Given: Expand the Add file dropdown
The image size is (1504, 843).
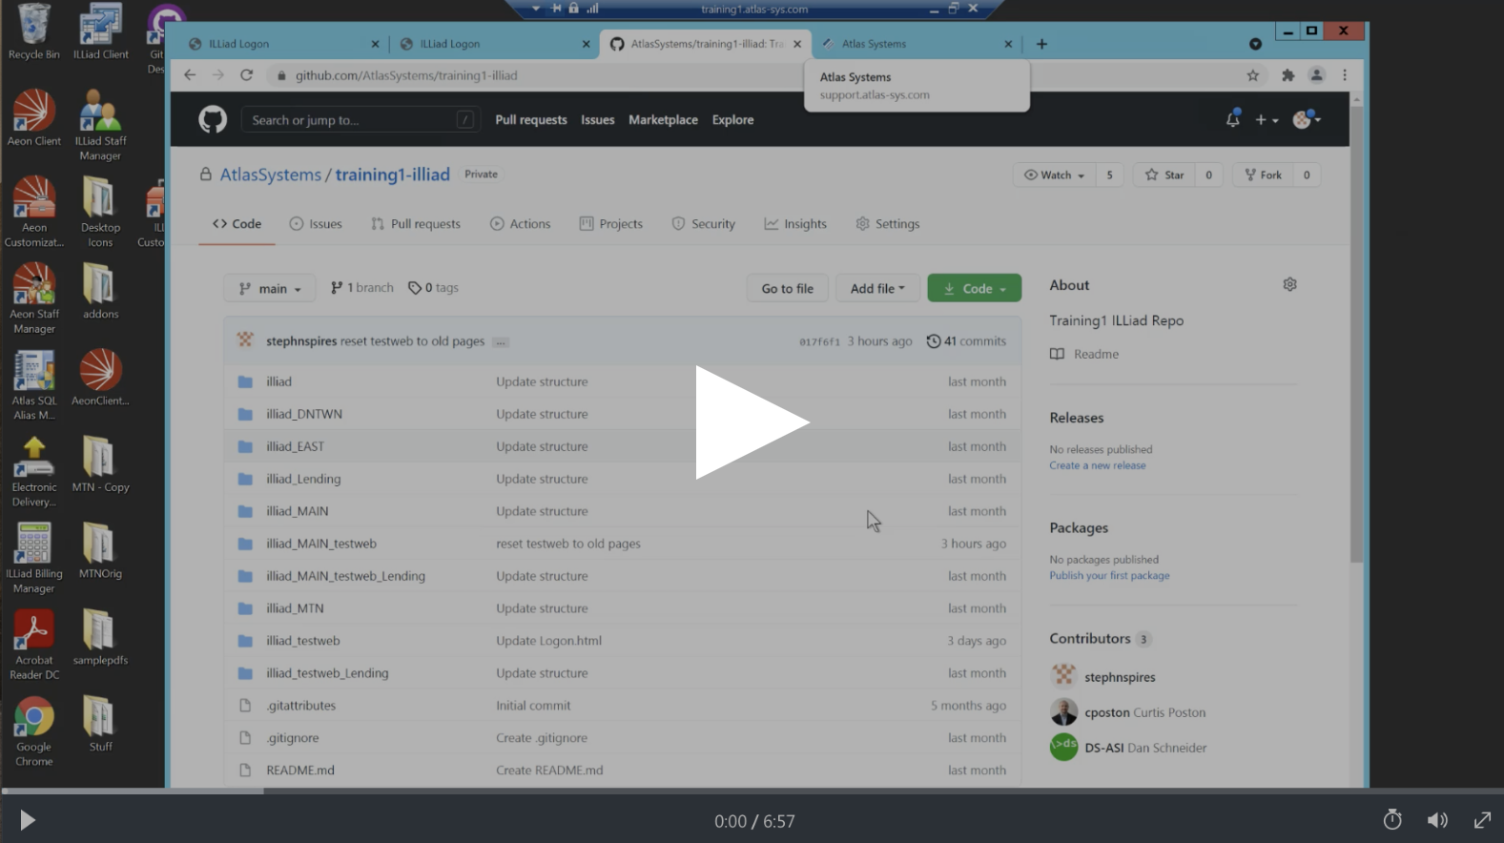Looking at the screenshot, I should point(876,289).
